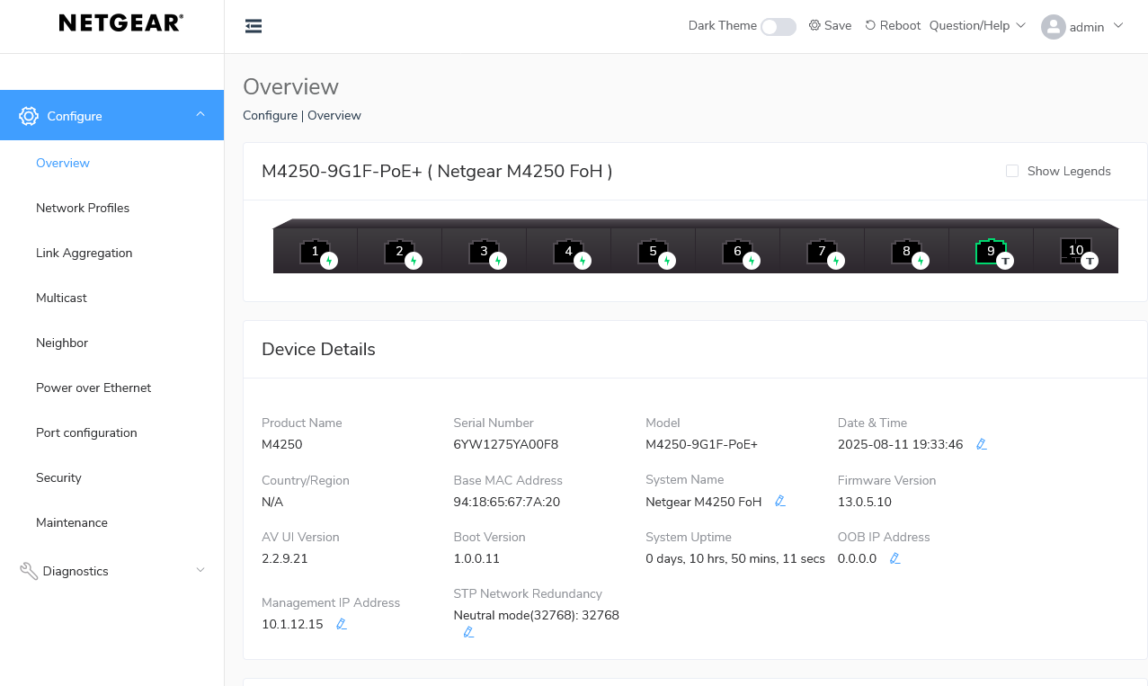Click the Diagnostics wrench icon
This screenshot has height=686, width=1148.
click(29, 571)
